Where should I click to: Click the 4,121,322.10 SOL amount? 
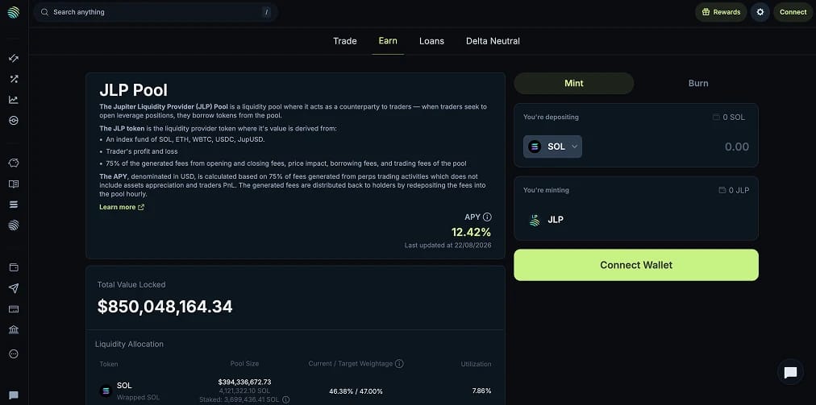click(x=244, y=391)
